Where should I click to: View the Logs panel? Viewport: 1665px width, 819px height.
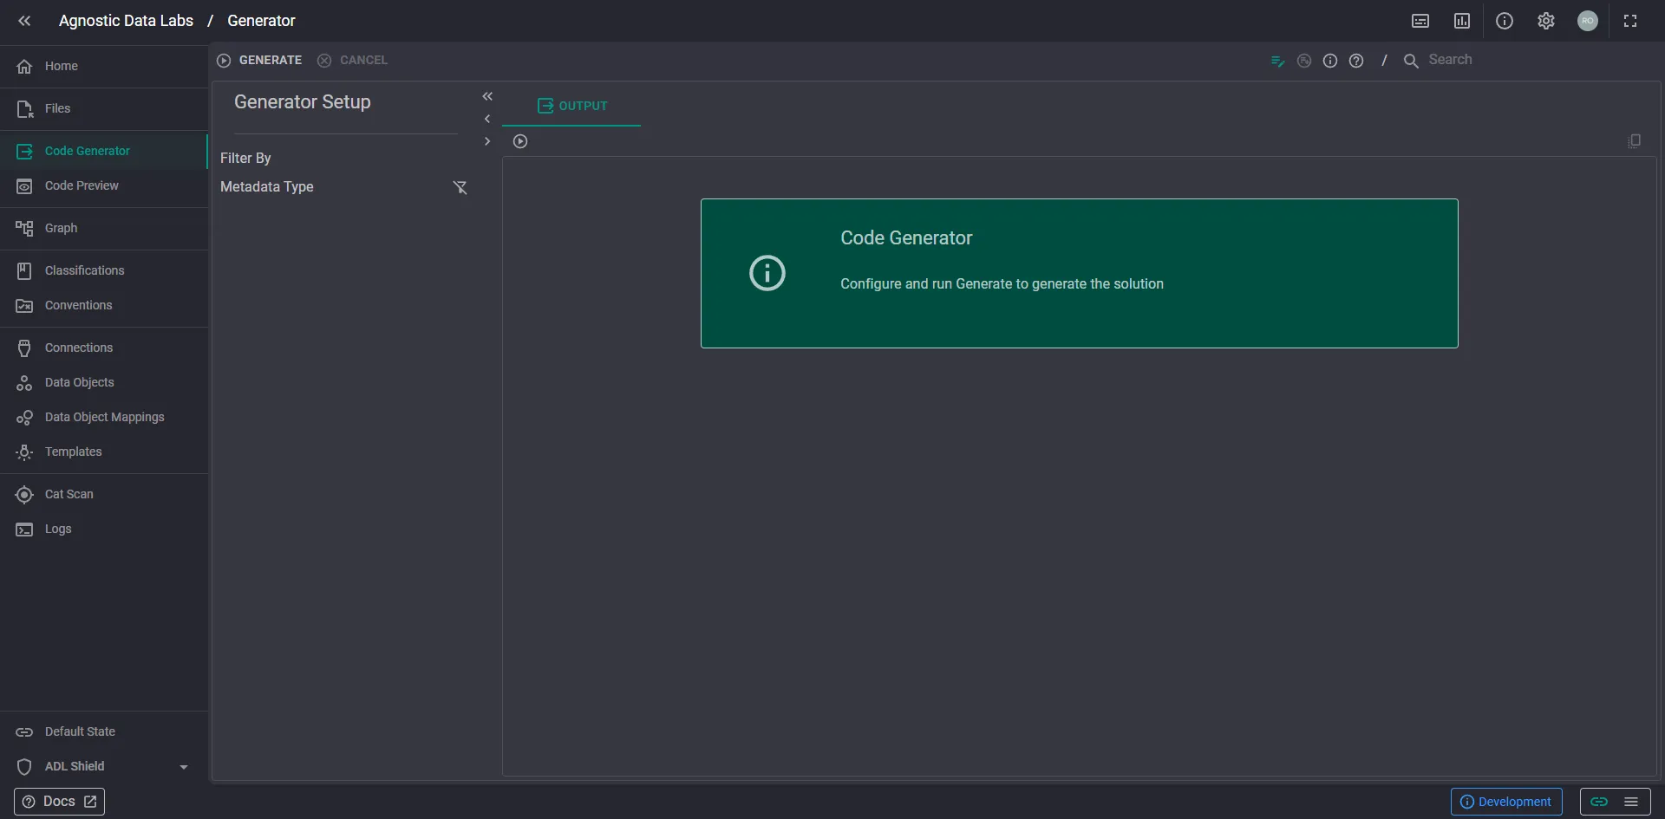57,529
